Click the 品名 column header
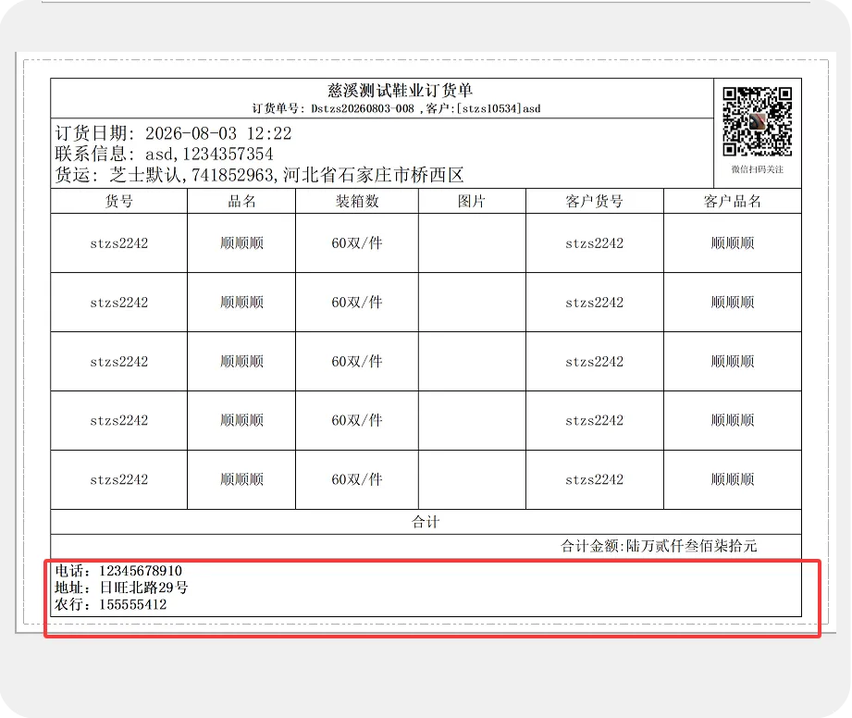This screenshot has height=718, width=852. 241,202
